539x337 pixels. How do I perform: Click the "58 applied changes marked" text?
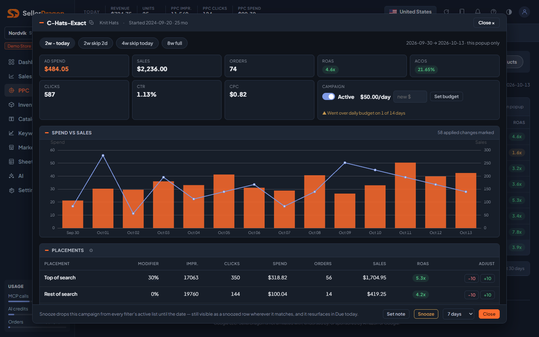pos(466,133)
